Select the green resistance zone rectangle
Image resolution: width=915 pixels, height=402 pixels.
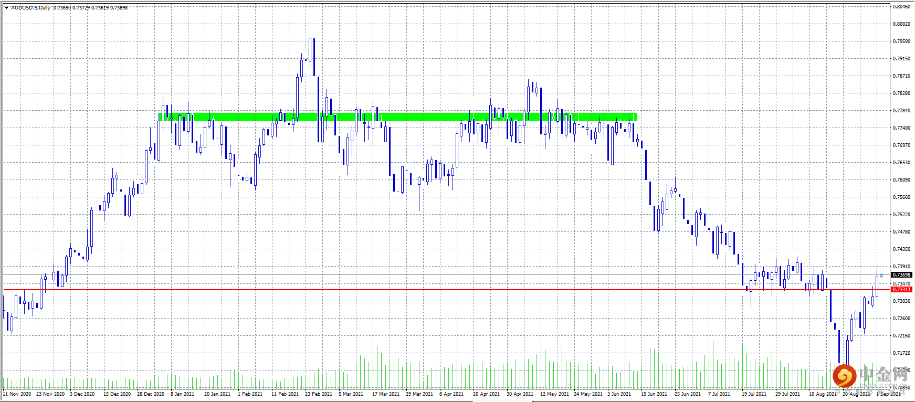[x=398, y=117]
